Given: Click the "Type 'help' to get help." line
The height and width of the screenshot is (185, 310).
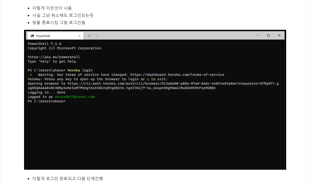Looking at the screenshot, I should (x=53, y=61).
